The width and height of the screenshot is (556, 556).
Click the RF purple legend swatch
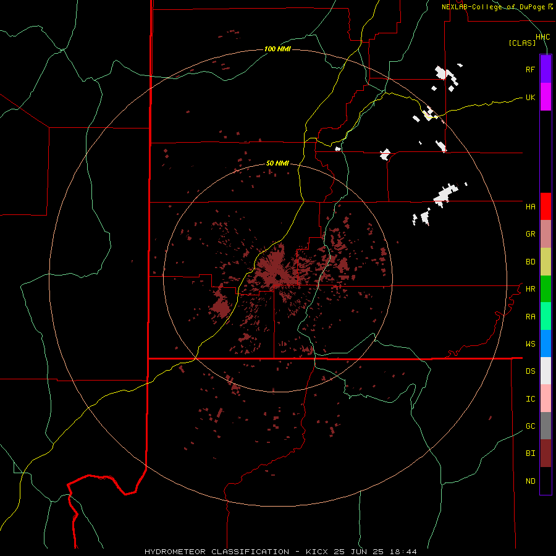tap(545, 69)
